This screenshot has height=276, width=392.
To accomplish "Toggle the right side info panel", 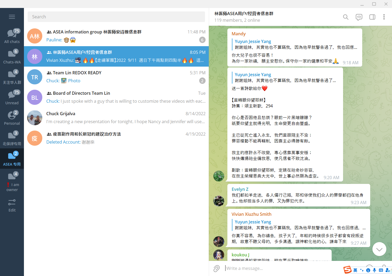I will 372,17.
